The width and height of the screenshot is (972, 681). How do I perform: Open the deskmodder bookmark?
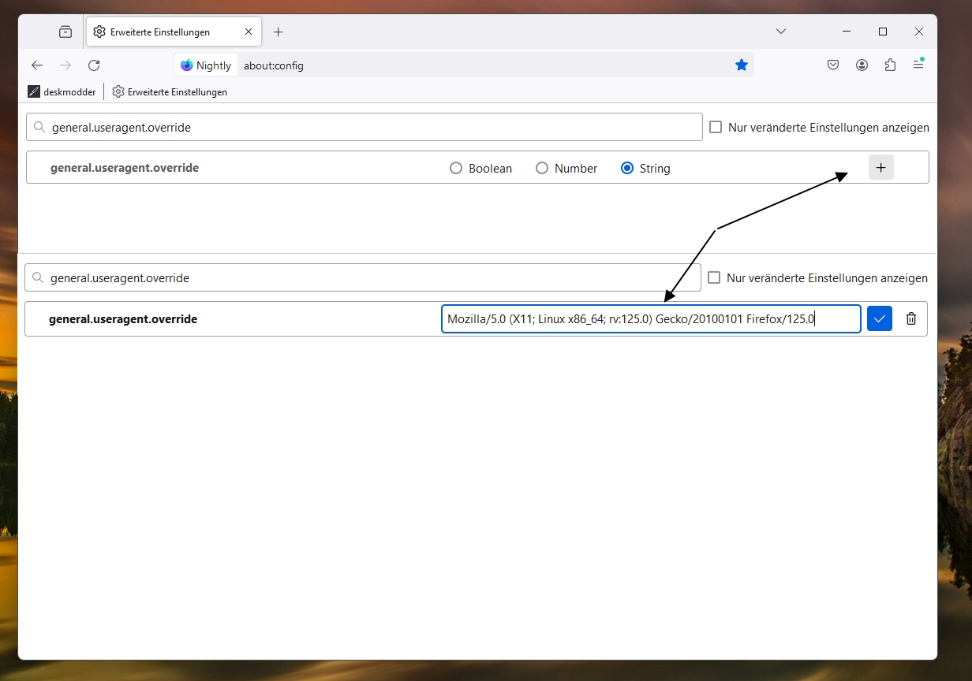(62, 92)
